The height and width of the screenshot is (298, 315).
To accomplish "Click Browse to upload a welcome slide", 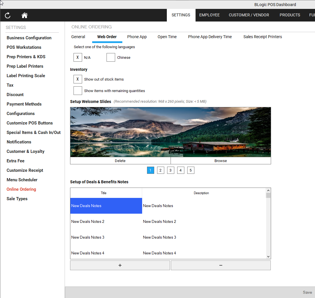I will 221,161.
